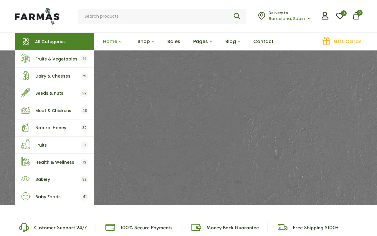Open the Baby Foods category
377x236 pixels.
tap(48, 197)
